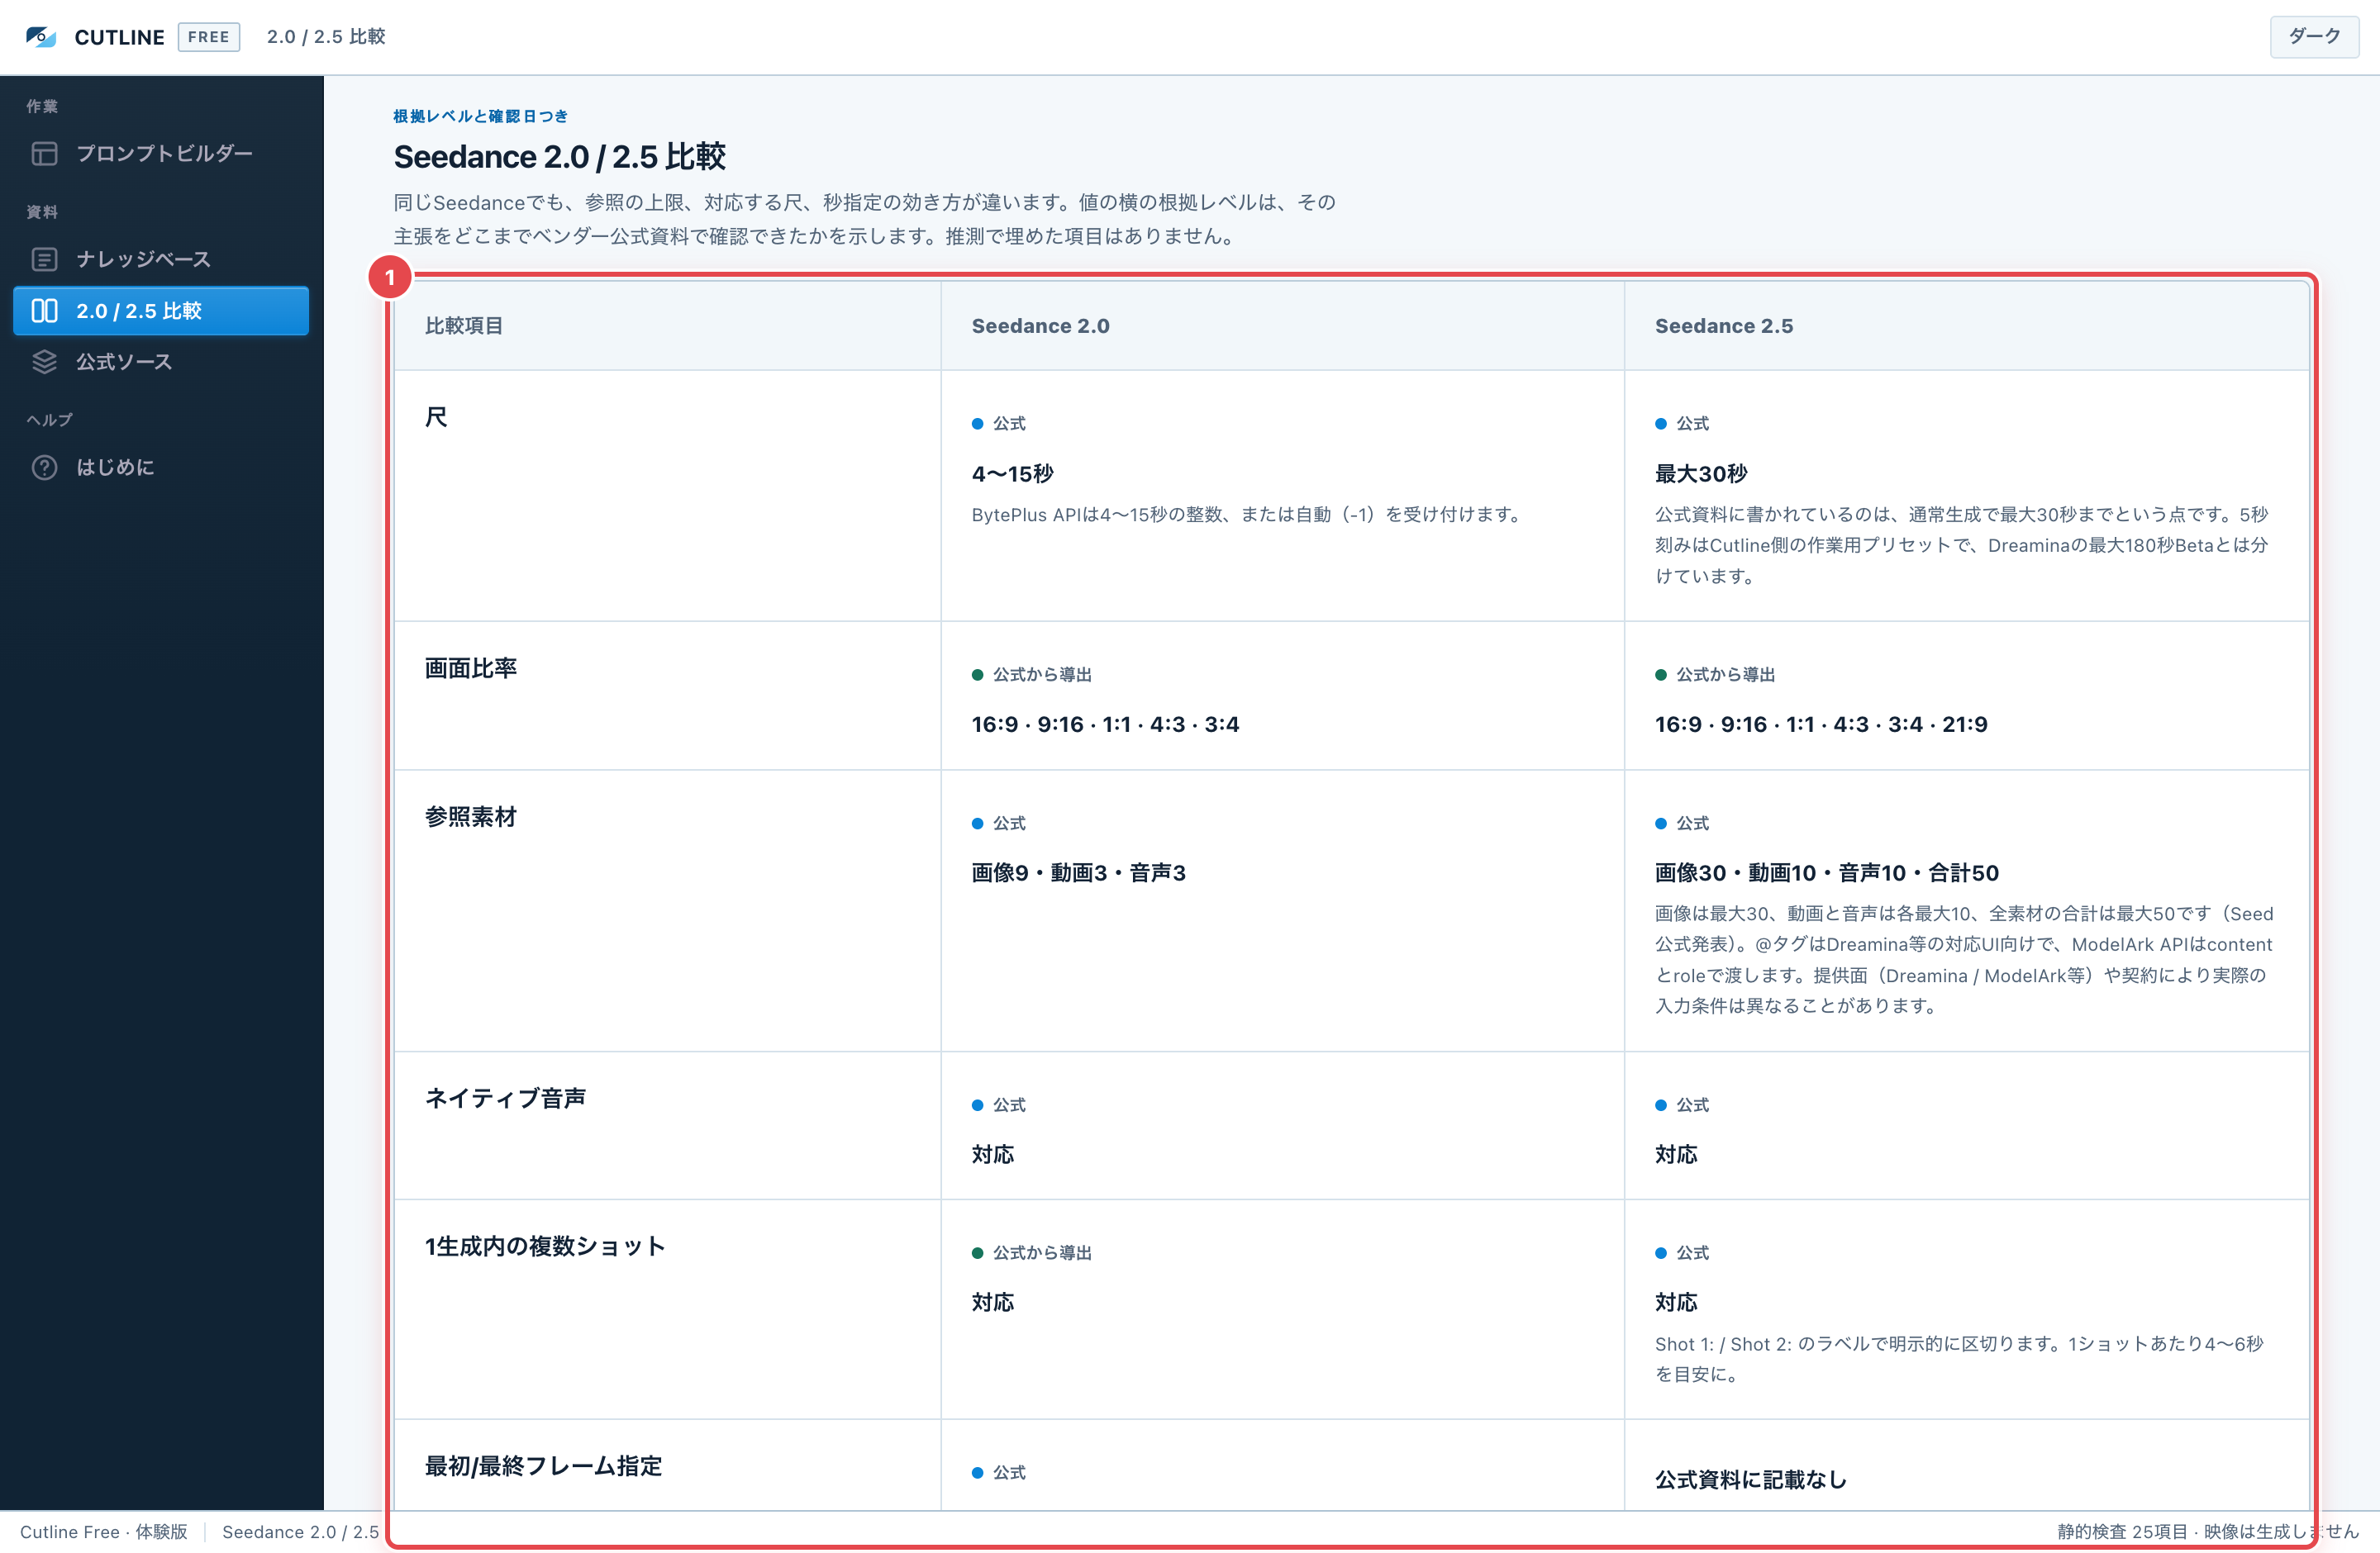Go to 公式ソース page
2380x1553 pixels.
[x=161, y=362]
